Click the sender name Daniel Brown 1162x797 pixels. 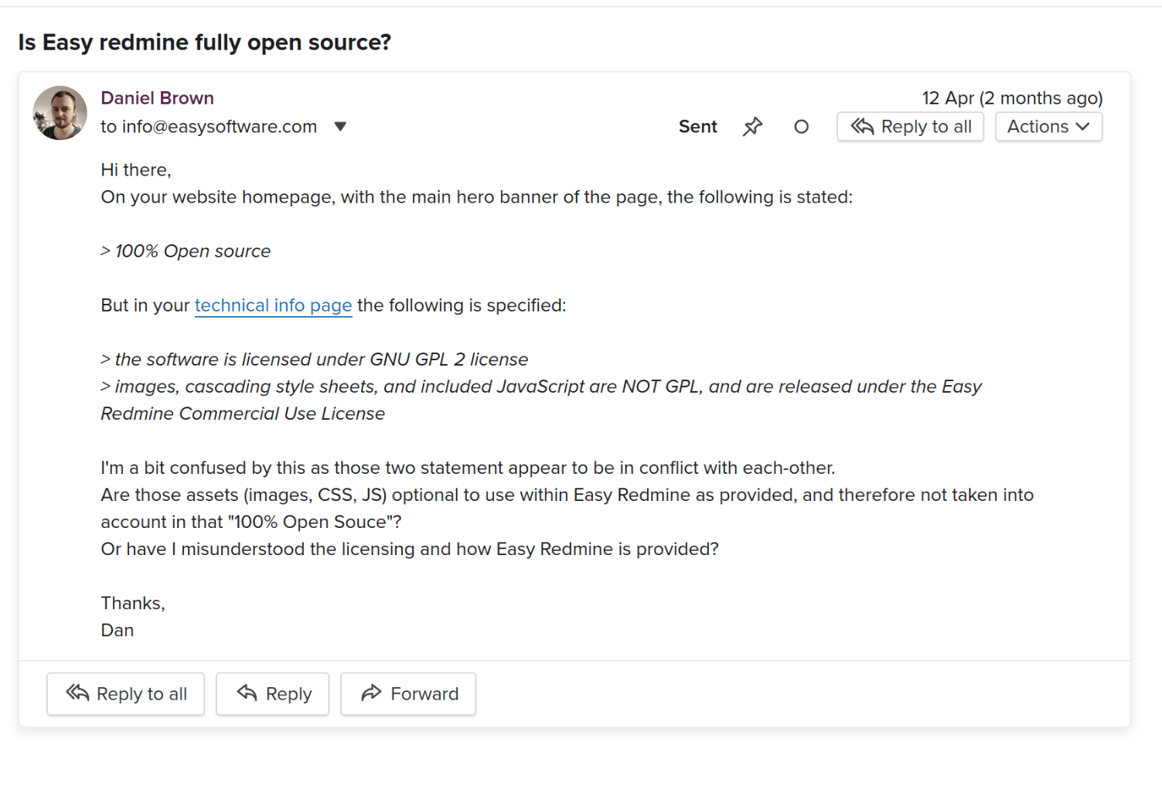point(157,98)
